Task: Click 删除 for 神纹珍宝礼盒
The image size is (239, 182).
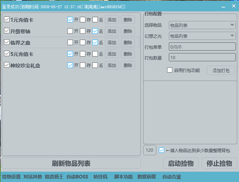Action: (128, 65)
